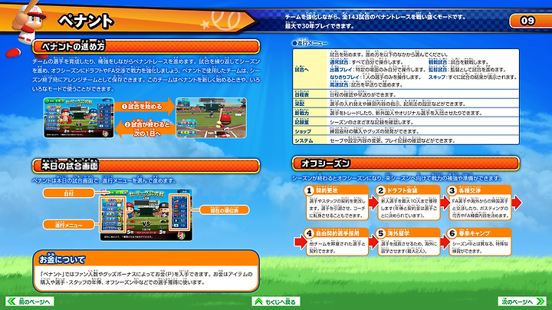Select the step 2 ドラフト会議 card
552x310 pixels.
[x=409, y=203]
